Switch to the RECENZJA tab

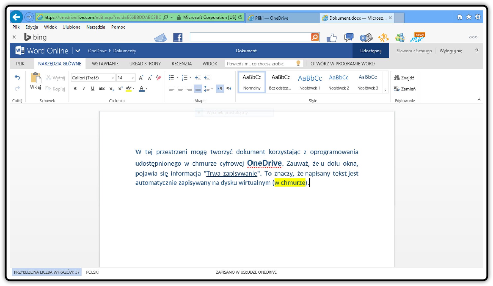click(182, 64)
